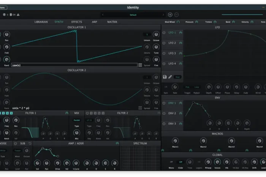The image size is (266, 177).
Task: Open Oscillator 2 hamburger menu icon
Action: click(140, 108)
